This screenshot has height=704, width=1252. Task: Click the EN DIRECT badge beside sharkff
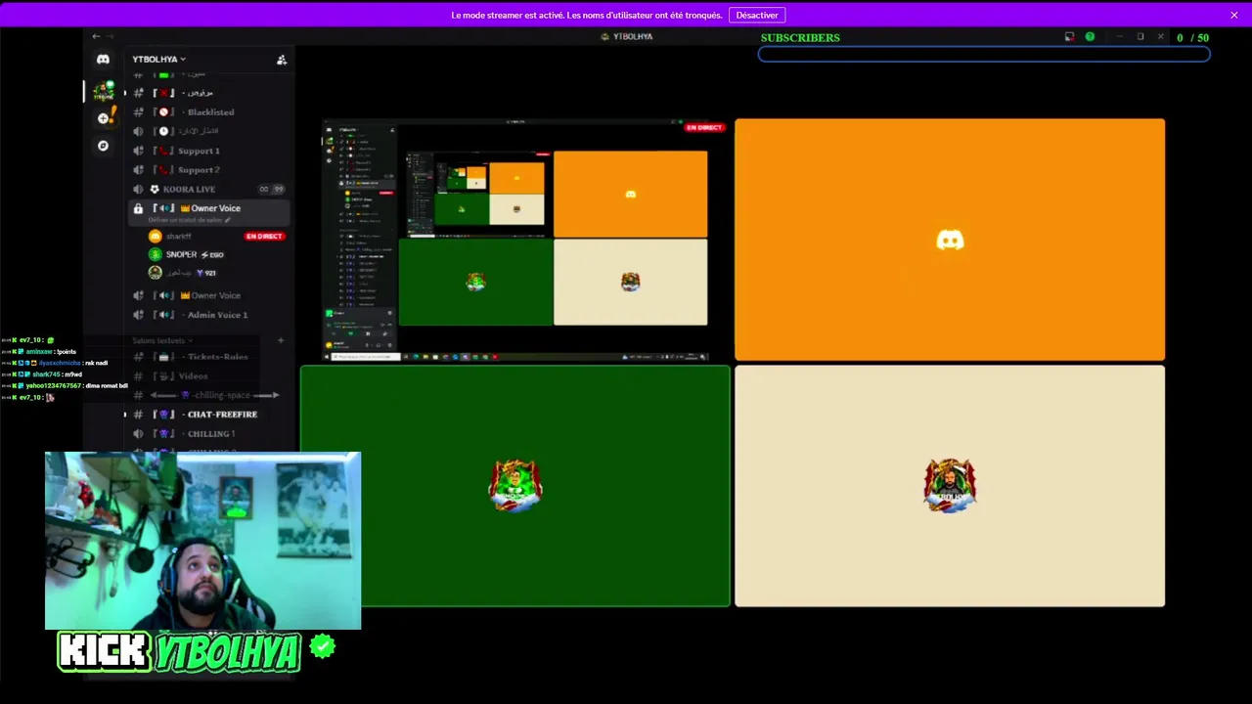click(264, 237)
